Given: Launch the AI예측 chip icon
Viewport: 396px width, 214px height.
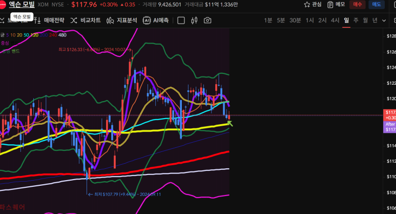Looking at the screenshot, I should click(147, 21).
